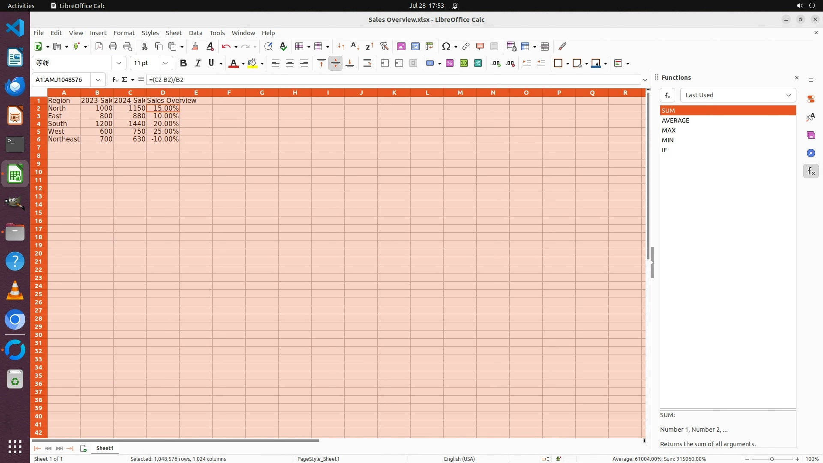Click Merge and Center Cells icon
The height and width of the screenshot is (463, 823).
pyautogui.click(x=385, y=63)
